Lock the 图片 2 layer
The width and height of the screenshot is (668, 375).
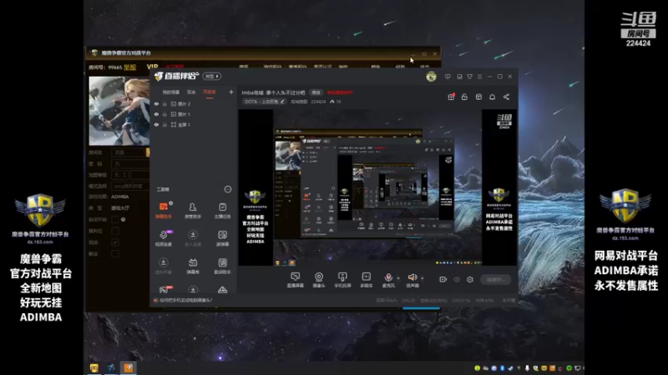click(164, 103)
